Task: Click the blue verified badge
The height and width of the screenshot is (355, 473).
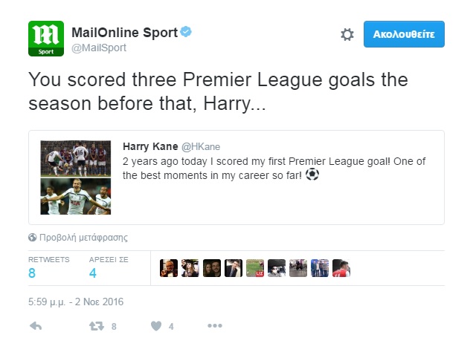Action: point(187,32)
